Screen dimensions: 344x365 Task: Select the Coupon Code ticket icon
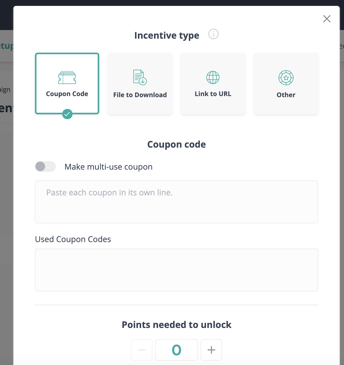67,78
